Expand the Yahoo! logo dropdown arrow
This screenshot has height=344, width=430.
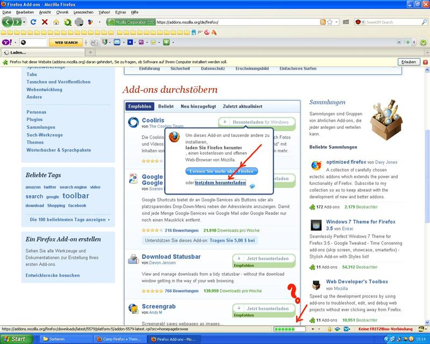(x=16, y=42)
